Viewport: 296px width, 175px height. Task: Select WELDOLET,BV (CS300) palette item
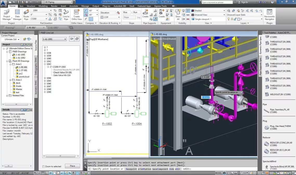(x=278, y=94)
